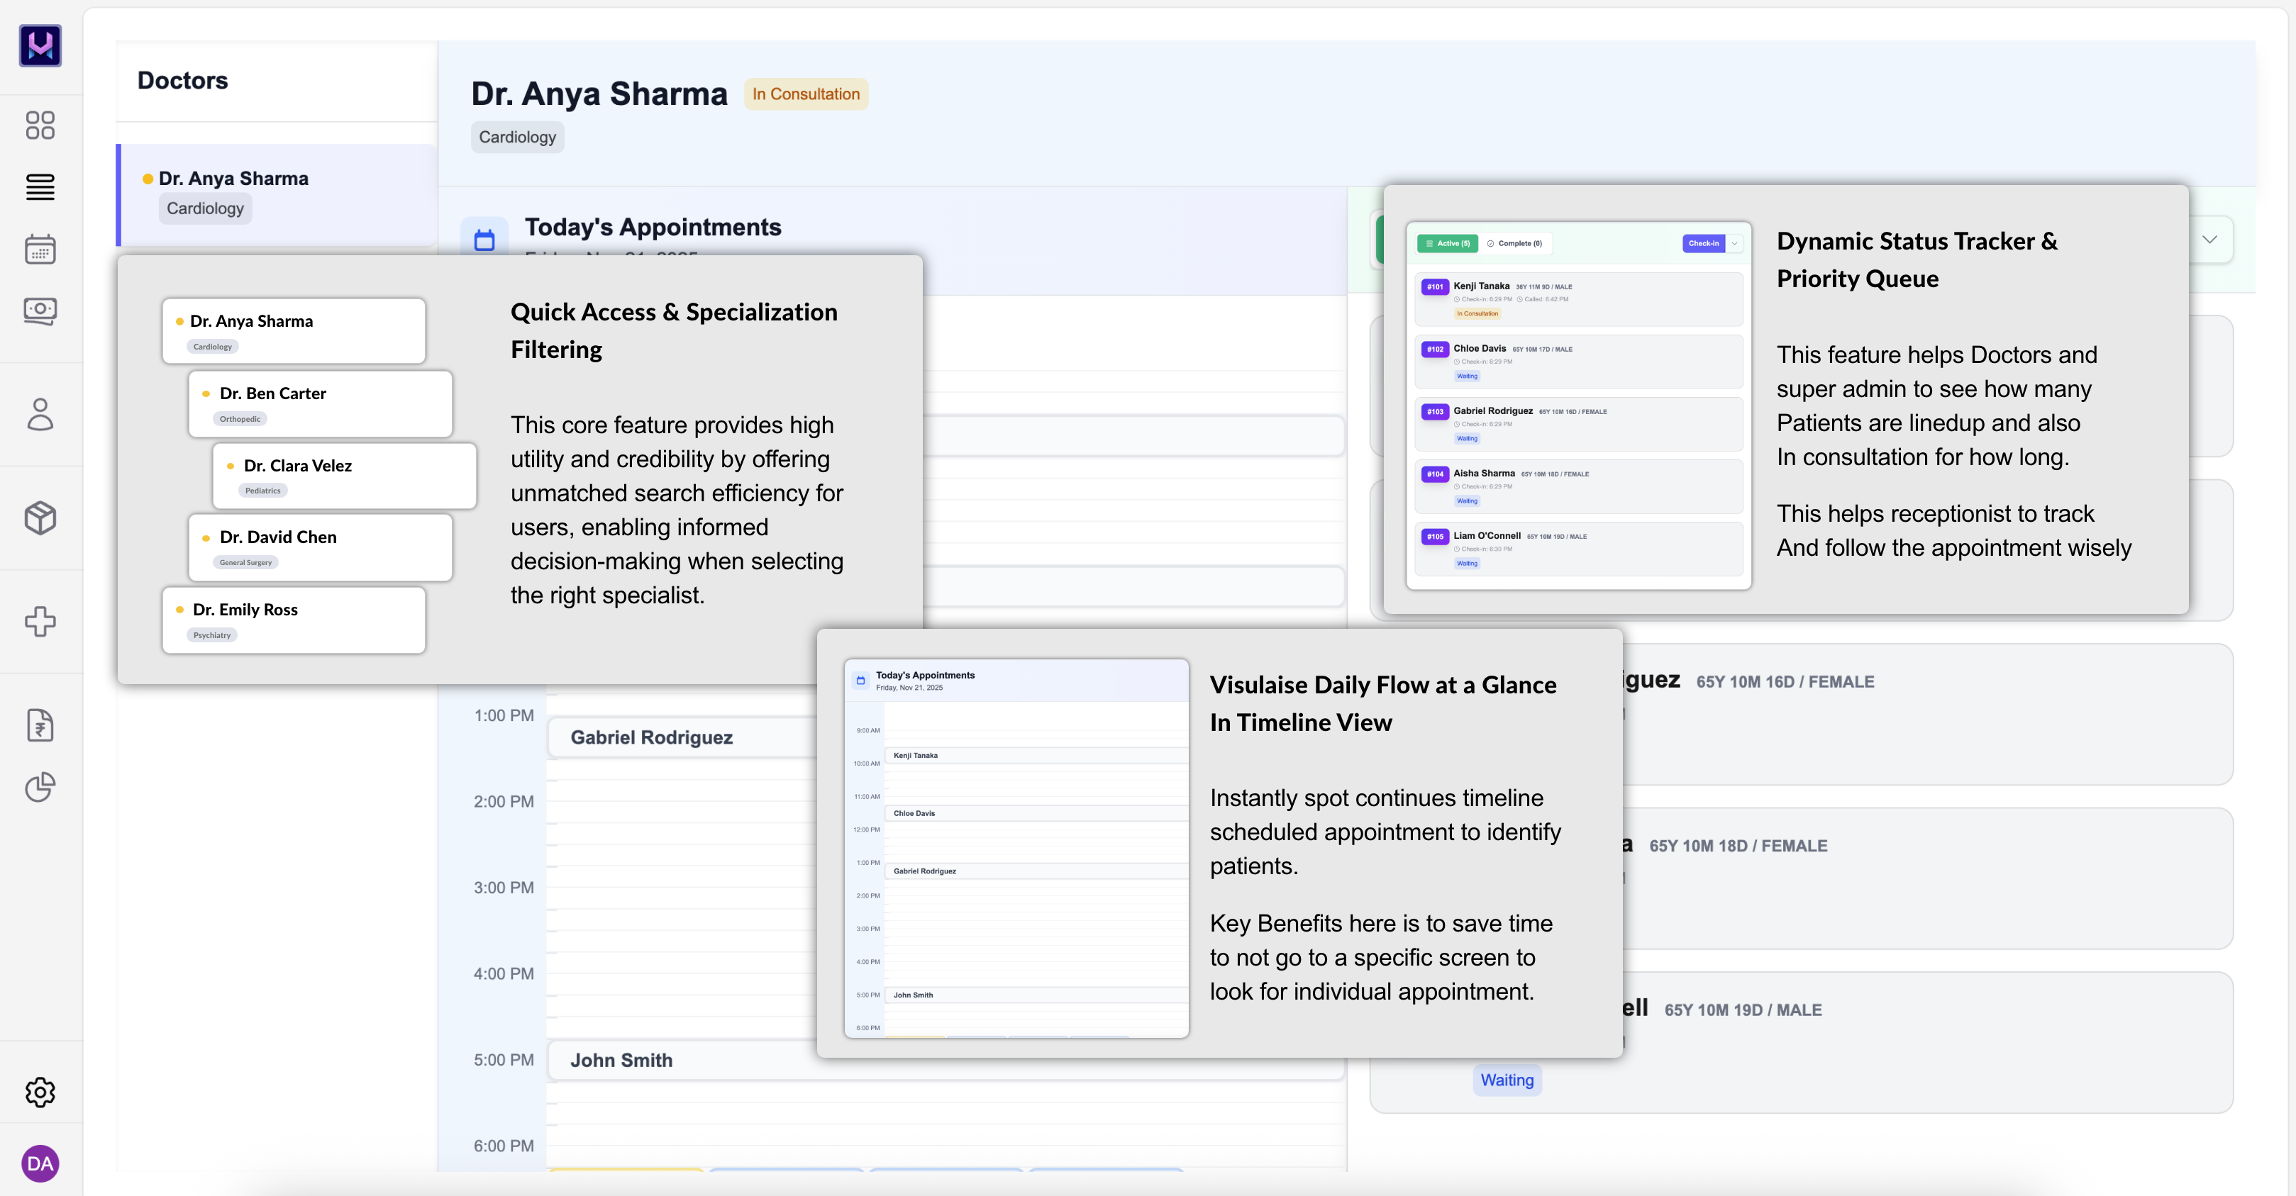Click the payments cash icon in sidebar
The width and height of the screenshot is (2296, 1196).
point(40,311)
